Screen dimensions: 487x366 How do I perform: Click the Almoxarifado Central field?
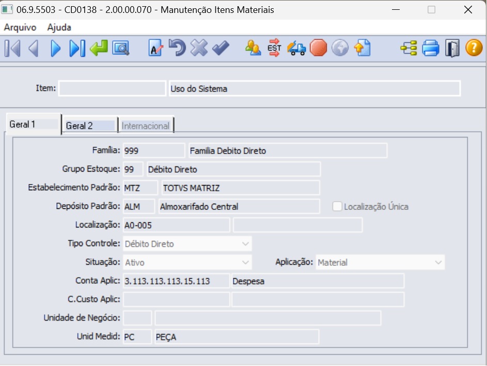[x=239, y=206]
